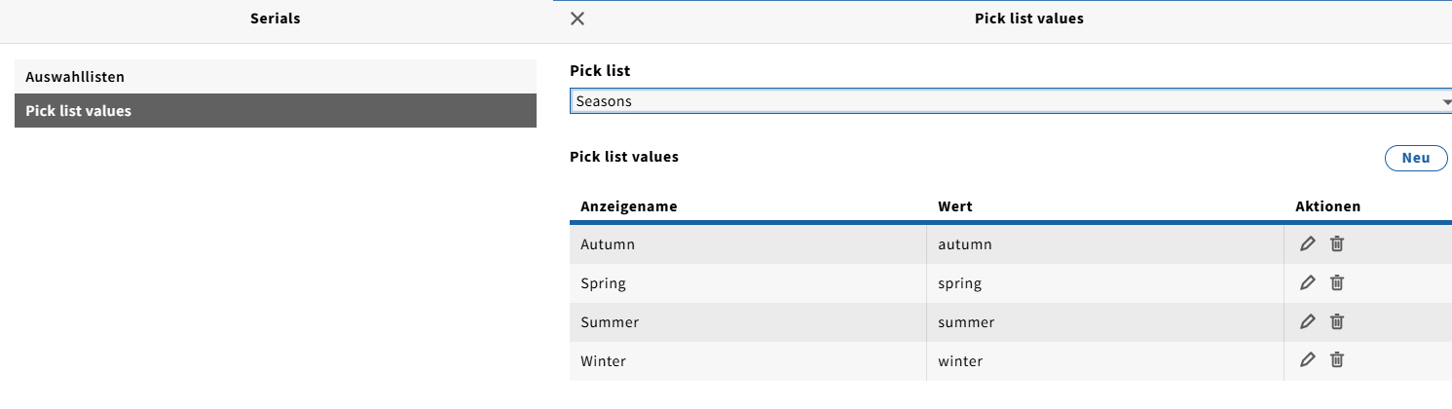Select Pick list values sidebar item
Viewport: 1452px width, 409px height.
tap(276, 111)
